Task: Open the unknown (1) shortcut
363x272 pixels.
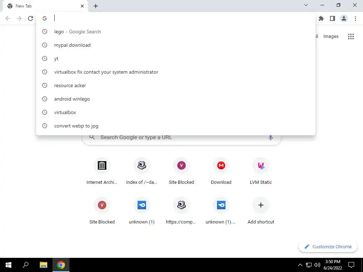Action: [x=142, y=211]
